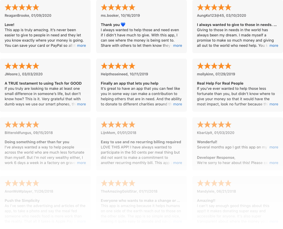Show more of 'Real Help For Real People'
Viewport: 283px width, 229px height.
[274, 104]
